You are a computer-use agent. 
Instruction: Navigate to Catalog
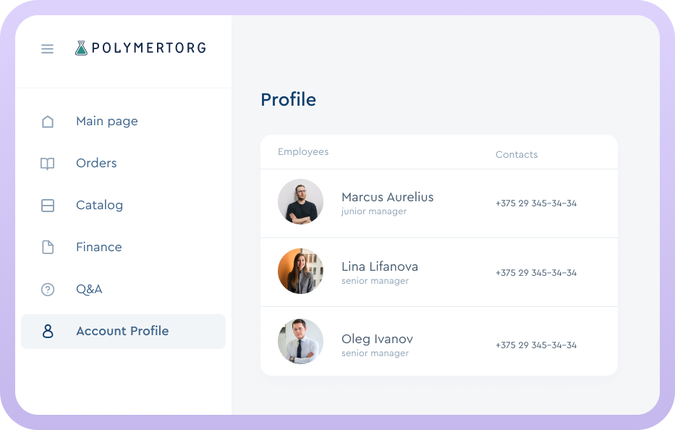(99, 206)
